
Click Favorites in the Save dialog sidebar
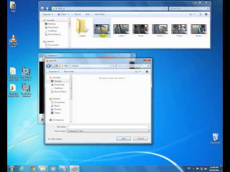click(x=57, y=77)
